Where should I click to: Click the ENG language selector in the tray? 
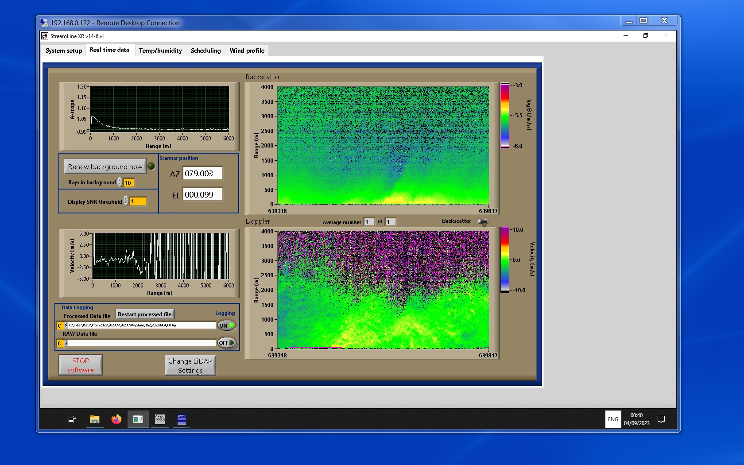613,419
